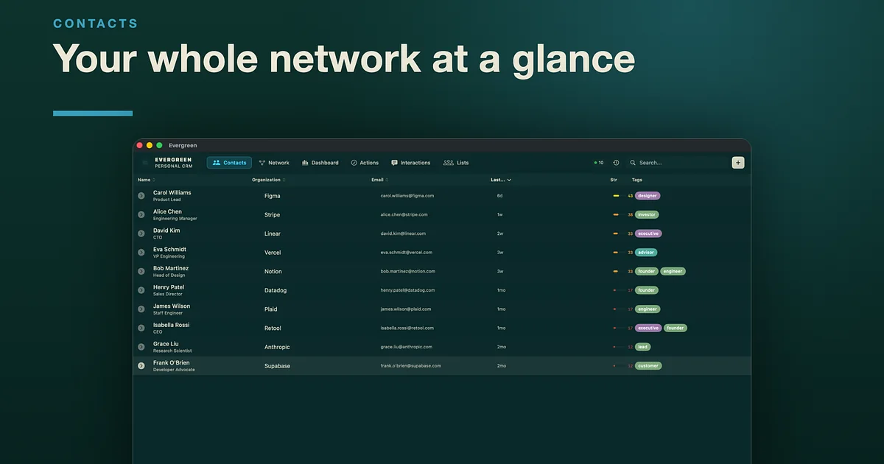This screenshot has width=884, height=464.
Task: Go to the Interactions tab
Action: click(x=411, y=163)
